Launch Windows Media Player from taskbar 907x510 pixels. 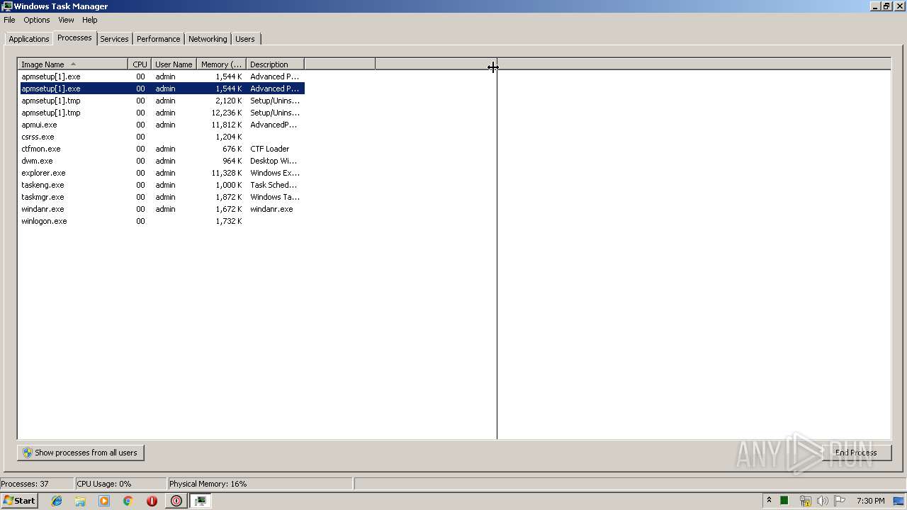point(104,501)
